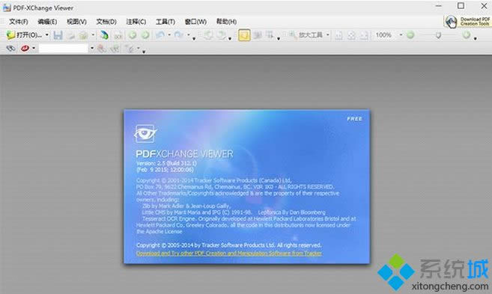Click the fit page icon

pyautogui.click(x=351, y=35)
